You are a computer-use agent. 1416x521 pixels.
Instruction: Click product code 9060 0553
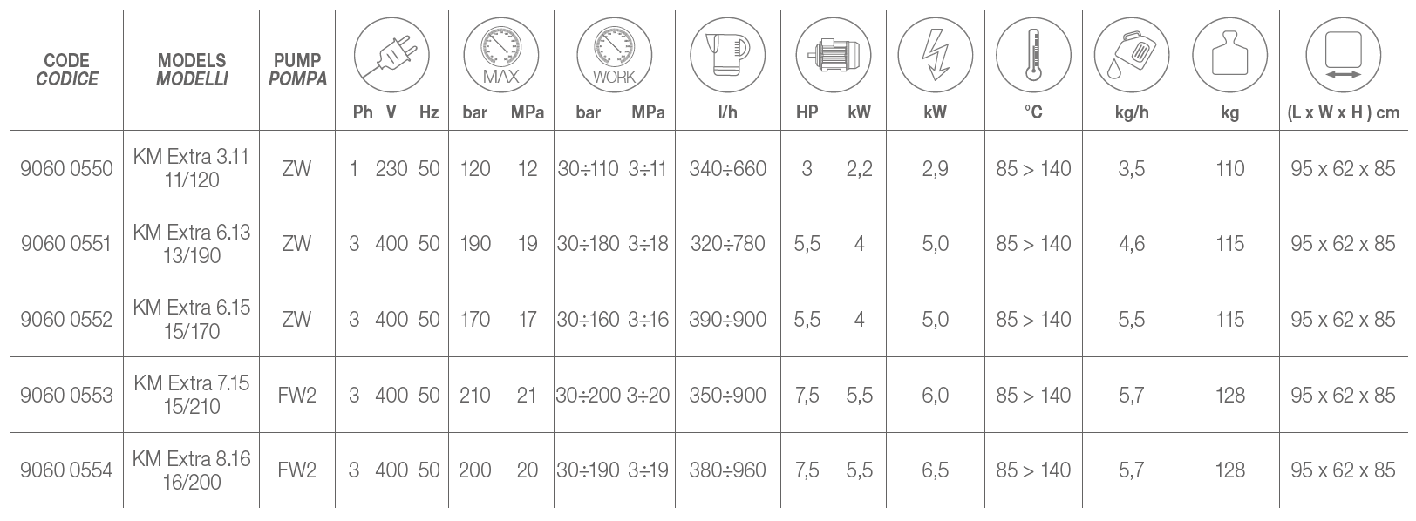click(x=66, y=396)
